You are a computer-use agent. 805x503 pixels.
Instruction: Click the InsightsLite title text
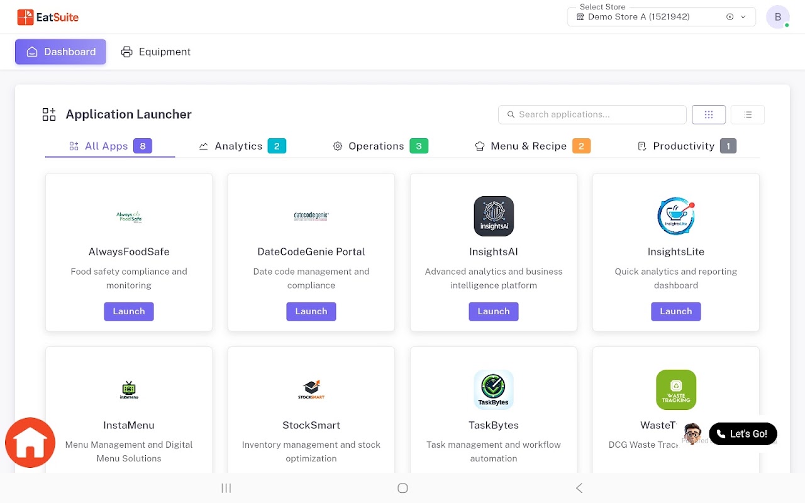click(676, 251)
